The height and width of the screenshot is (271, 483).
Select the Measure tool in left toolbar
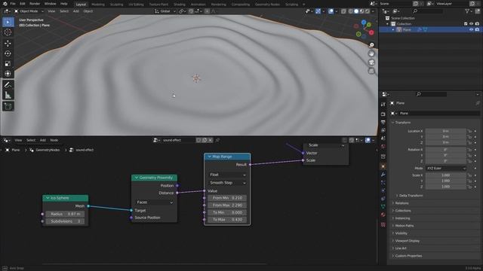point(8,95)
